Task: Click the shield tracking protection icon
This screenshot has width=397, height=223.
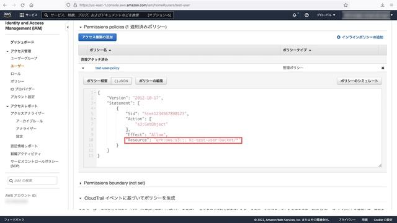Action: tap(68, 5)
